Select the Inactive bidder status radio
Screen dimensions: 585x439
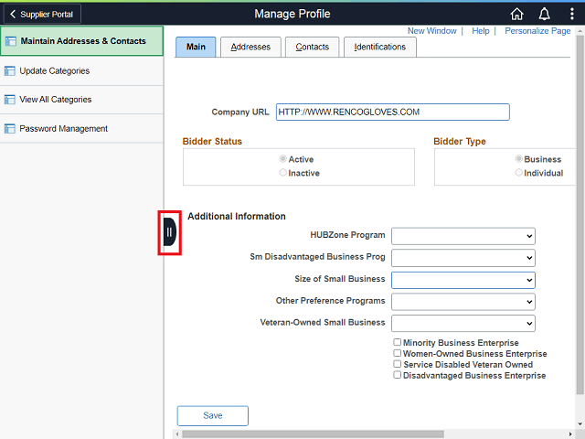[282, 173]
